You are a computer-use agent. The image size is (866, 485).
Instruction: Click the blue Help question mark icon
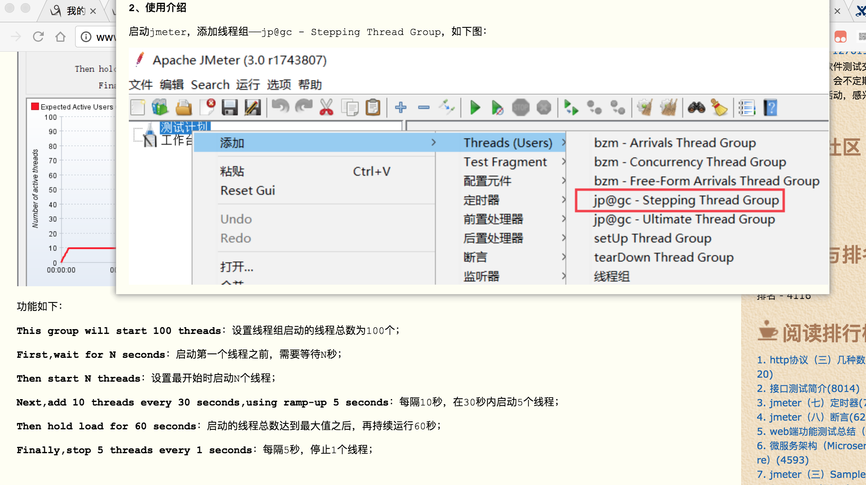[771, 107]
